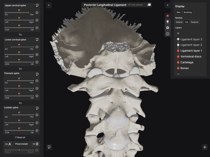
Task: Select the Anterior section view
Action: [179, 22]
